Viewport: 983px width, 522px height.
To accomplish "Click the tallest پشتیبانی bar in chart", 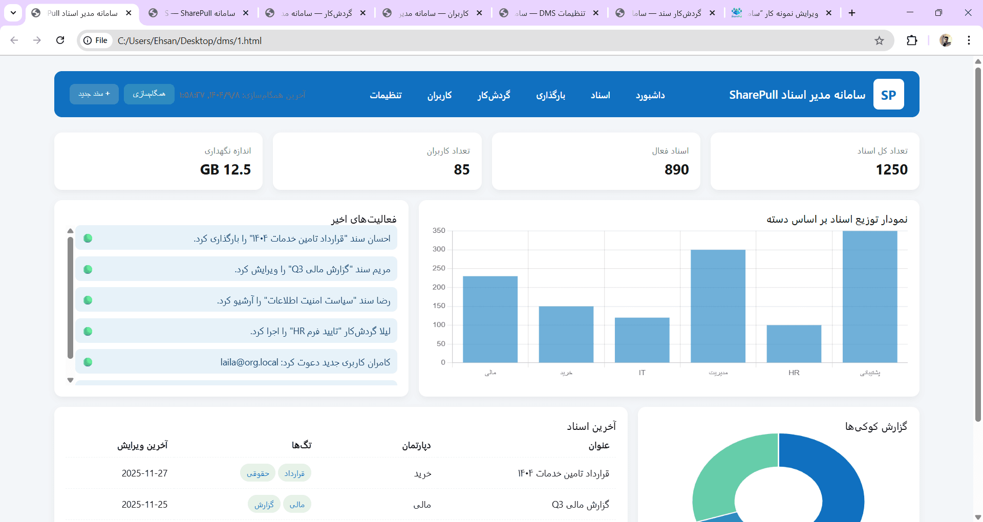I will [869, 297].
